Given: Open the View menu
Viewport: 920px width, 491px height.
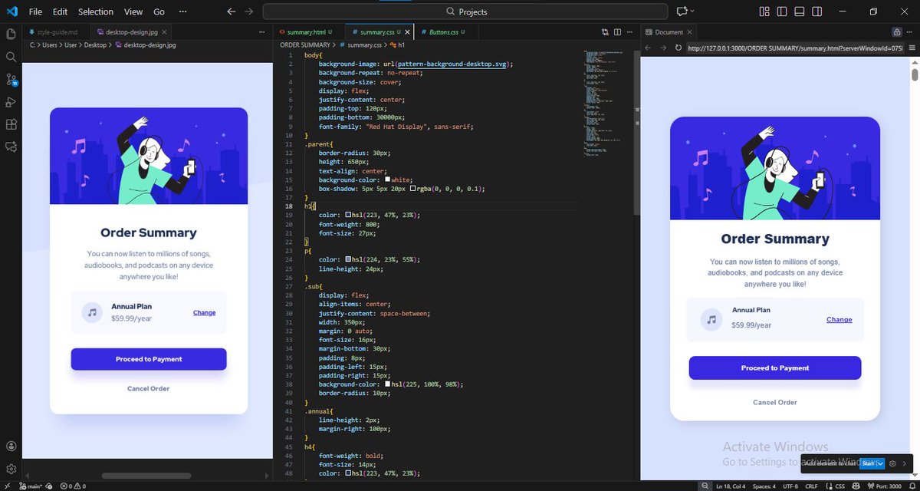Looking at the screenshot, I should pos(133,12).
